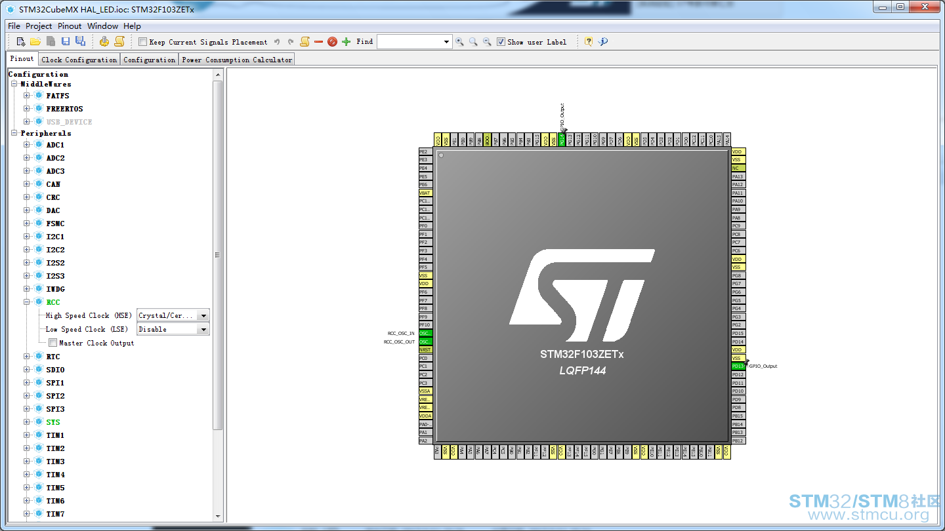The image size is (945, 531).
Task: Open the Low Speed Clock (LSE) dropdown
Action: pos(173,329)
